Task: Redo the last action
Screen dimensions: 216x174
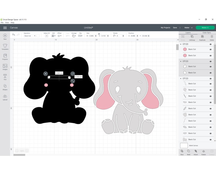Action: pos(18,35)
